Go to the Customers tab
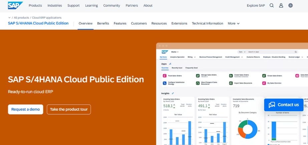308x145 pixels. point(139,23)
